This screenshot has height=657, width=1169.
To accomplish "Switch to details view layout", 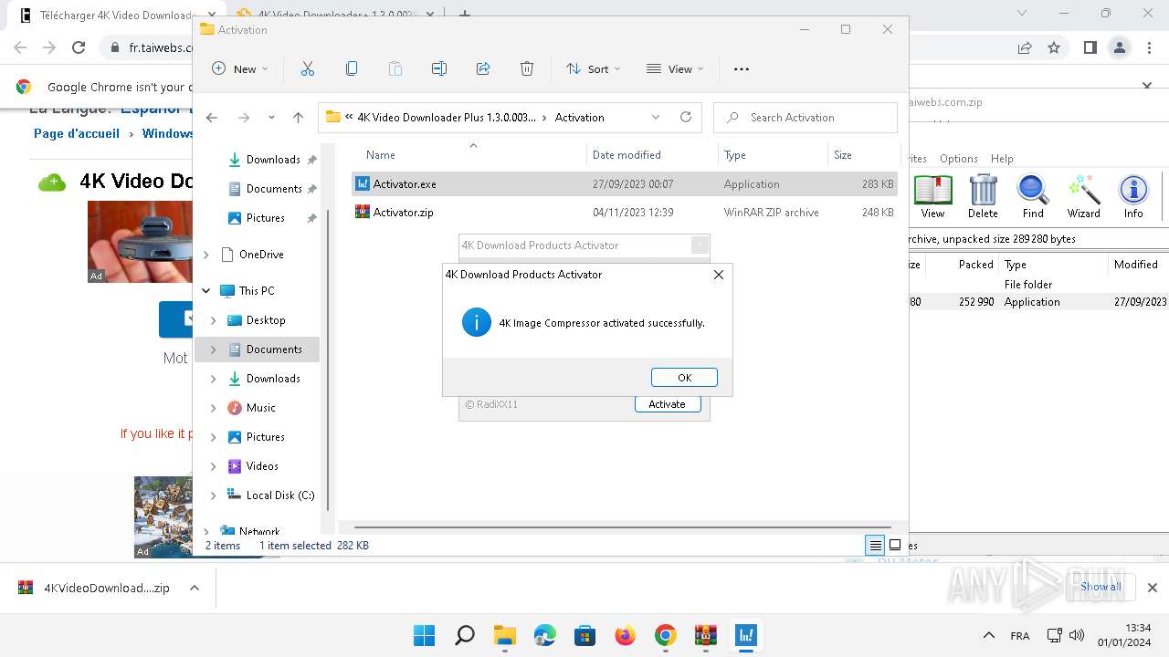I will pos(875,546).
